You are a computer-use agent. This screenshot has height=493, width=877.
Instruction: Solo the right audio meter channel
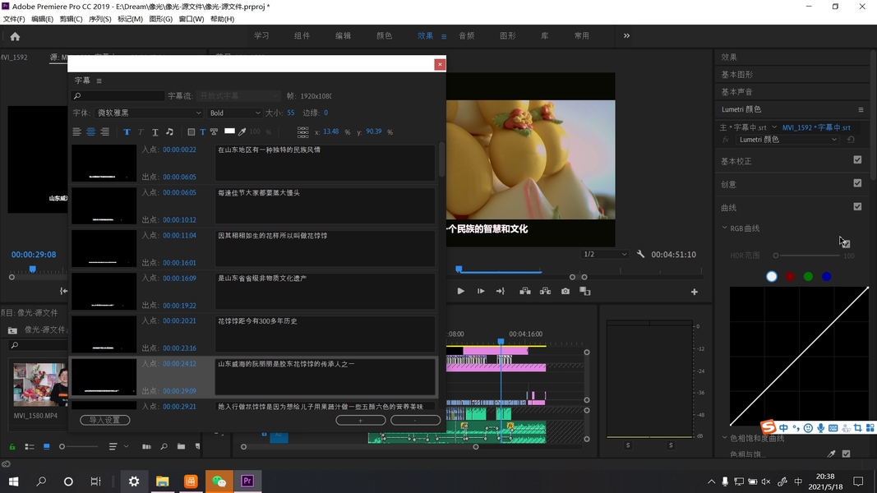(671, 445)
